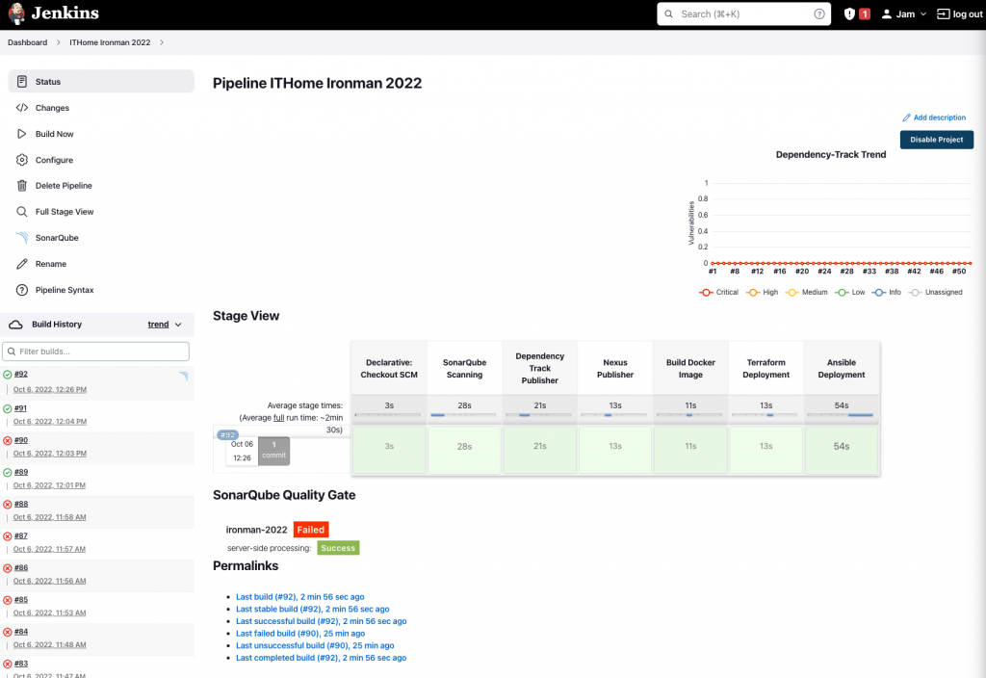Click the Dashboard breadcrumb link
Screen dimensions: 986x678
27,42
